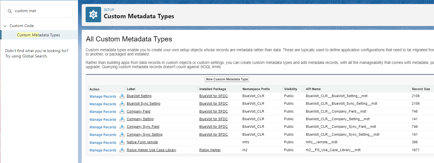Click the download icon beside BlueVolt Sync Setting
434x163 pixels.
point(122,104)
